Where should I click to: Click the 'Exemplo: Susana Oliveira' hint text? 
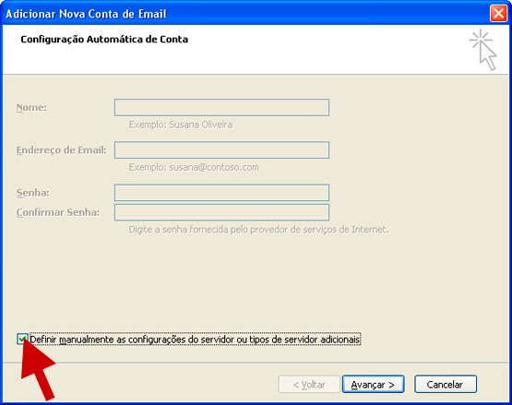point(181,125)
